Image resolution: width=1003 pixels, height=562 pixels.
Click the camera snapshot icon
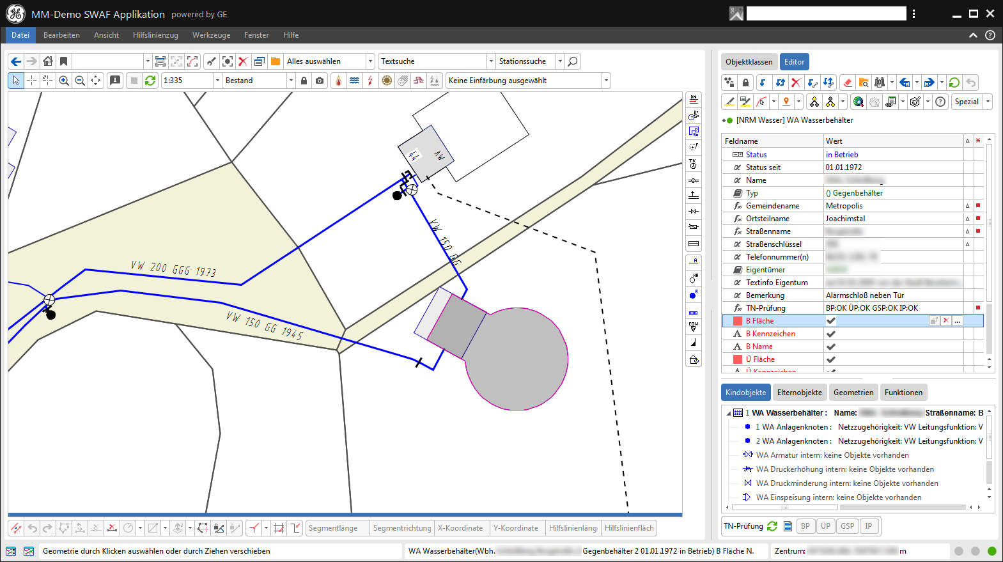click(320, 81)
